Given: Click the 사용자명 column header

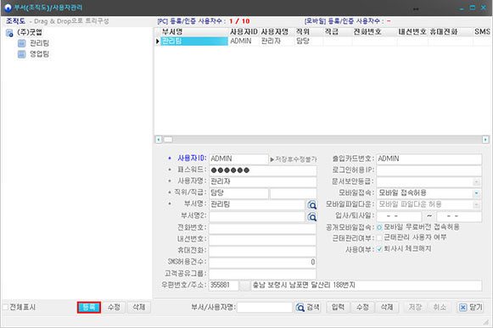Looking at the screenshot, I should pyautogui.click(x=275, y=31).
